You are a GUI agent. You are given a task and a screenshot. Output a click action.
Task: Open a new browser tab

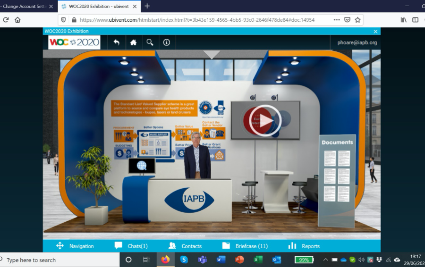(x=147, y=6)
